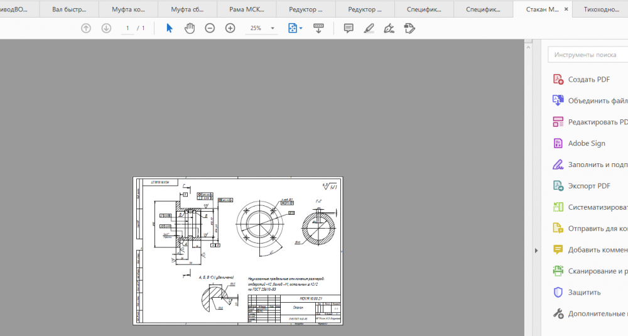The image size is (628, 336).
Task: Click the current page number field
Action: click(x=127, y=28)
